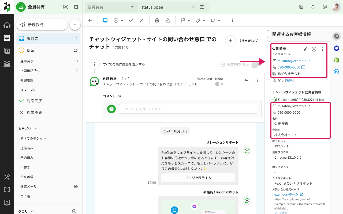Viewport: 343px width, 214px height.
Task: Click the spam warning triangle icon
Action: [x=168, y=20]
